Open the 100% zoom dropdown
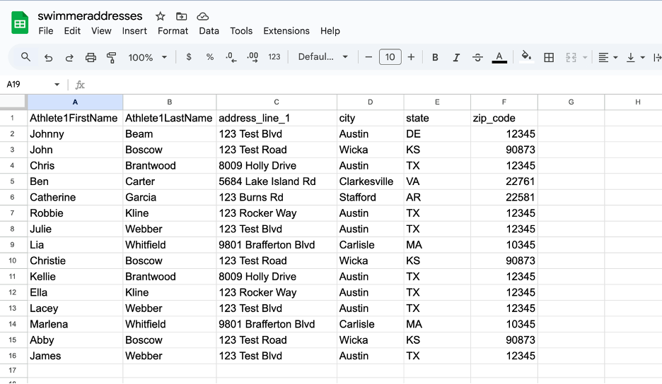This screenshot has height=384, width=662. click(x=147, y=57)
